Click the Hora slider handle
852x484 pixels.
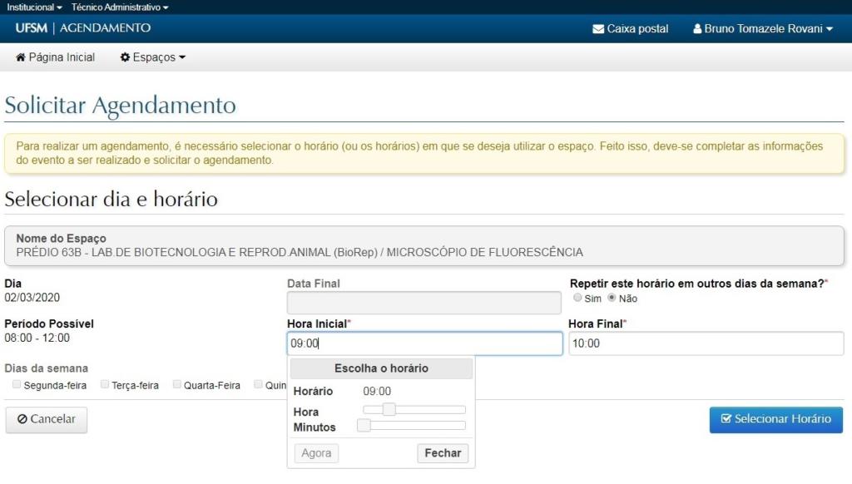point(389,409)
